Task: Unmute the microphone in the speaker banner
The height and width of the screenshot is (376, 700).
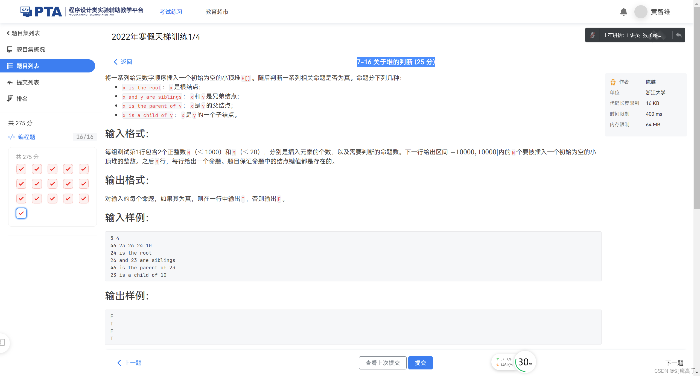Action: click(593, 35)
